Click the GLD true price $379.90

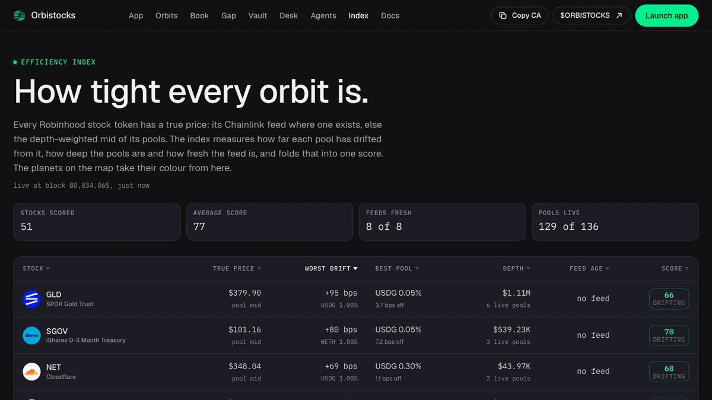pyautogui.click(x=244, y=293)
